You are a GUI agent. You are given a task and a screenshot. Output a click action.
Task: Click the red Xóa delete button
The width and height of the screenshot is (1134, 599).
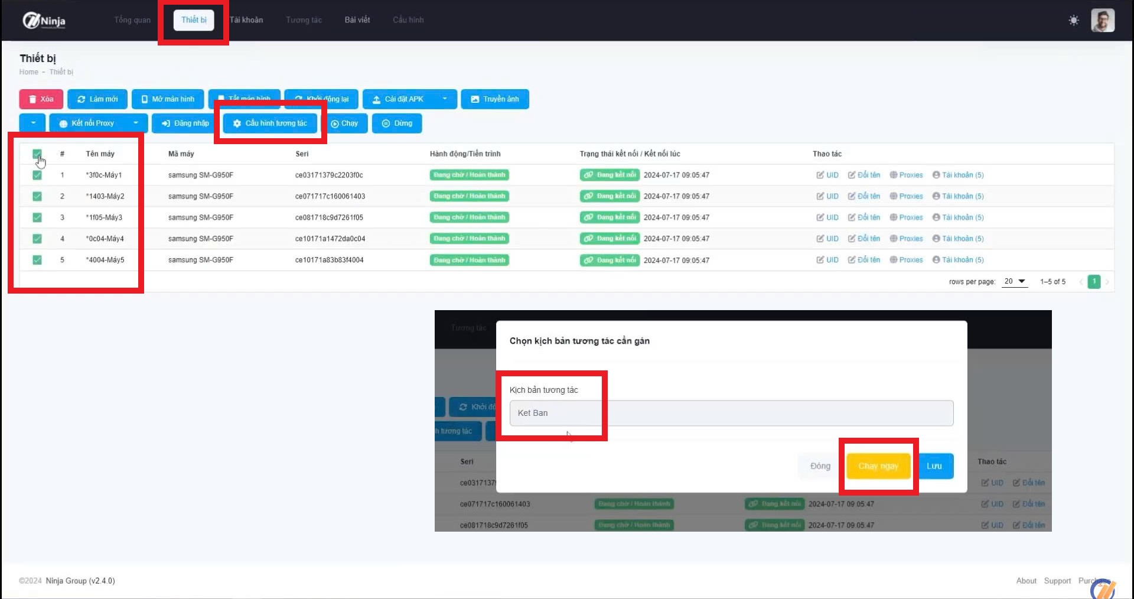pyautogui.click(x=41, y=99)
